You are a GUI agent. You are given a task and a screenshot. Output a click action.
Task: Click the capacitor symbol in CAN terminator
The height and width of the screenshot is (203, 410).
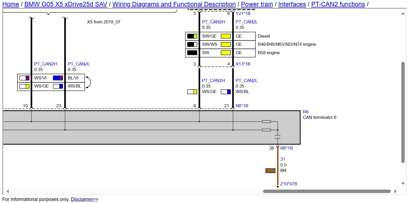pos(278,137)
